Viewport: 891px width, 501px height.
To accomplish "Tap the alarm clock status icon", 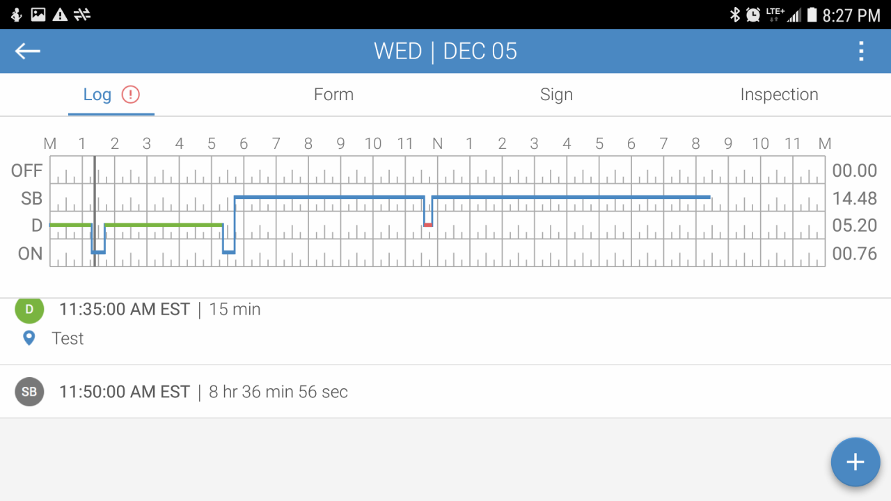I will [752, 15].
